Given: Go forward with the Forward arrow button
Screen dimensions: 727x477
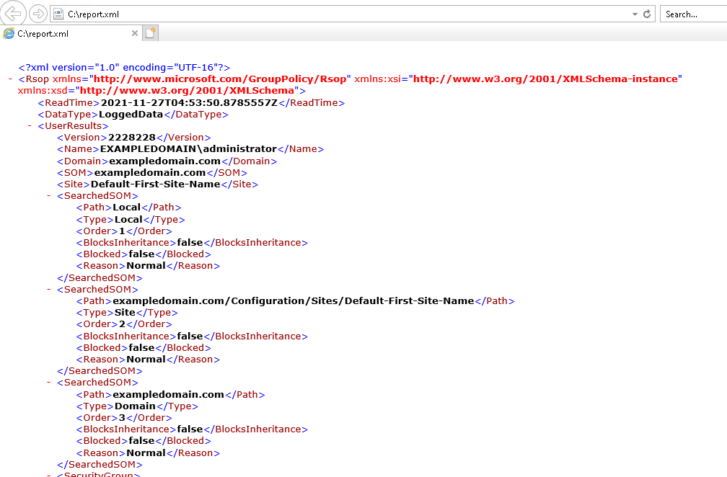Looking at the screenshot, I should point(38,14).
